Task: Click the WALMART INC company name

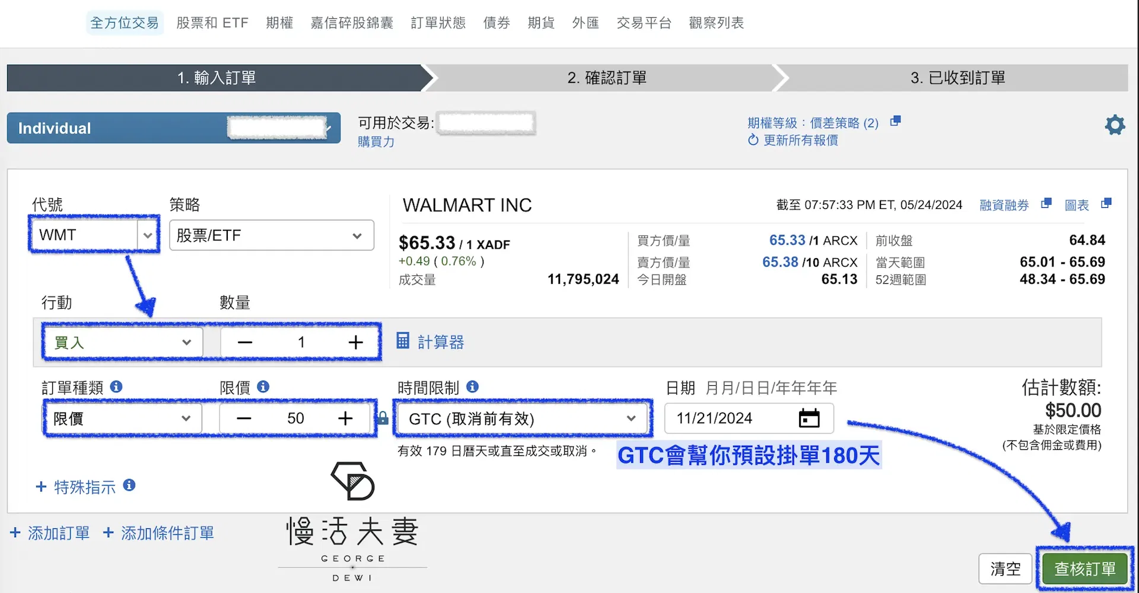Action: 467,205
